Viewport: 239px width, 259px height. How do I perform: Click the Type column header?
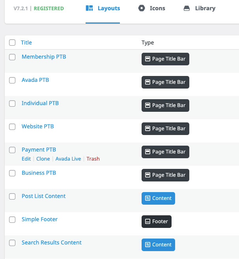pos(148,43)
